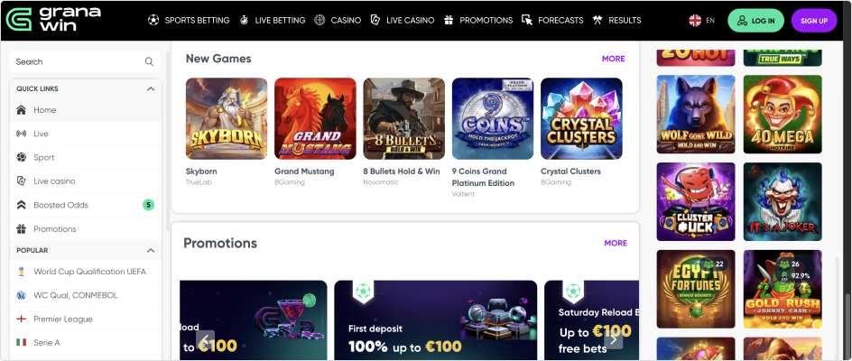The image size is (852, 361).
Task: Click the search magnifier icon
Action: click(149, 62)
